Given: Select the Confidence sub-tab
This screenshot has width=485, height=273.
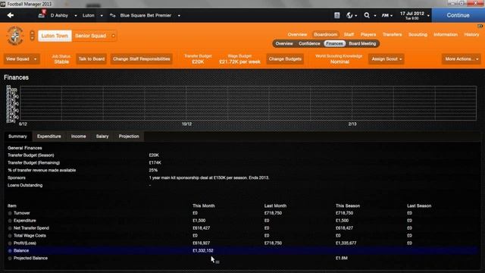Looking at the screenshot, I should [x=309, y=44].
